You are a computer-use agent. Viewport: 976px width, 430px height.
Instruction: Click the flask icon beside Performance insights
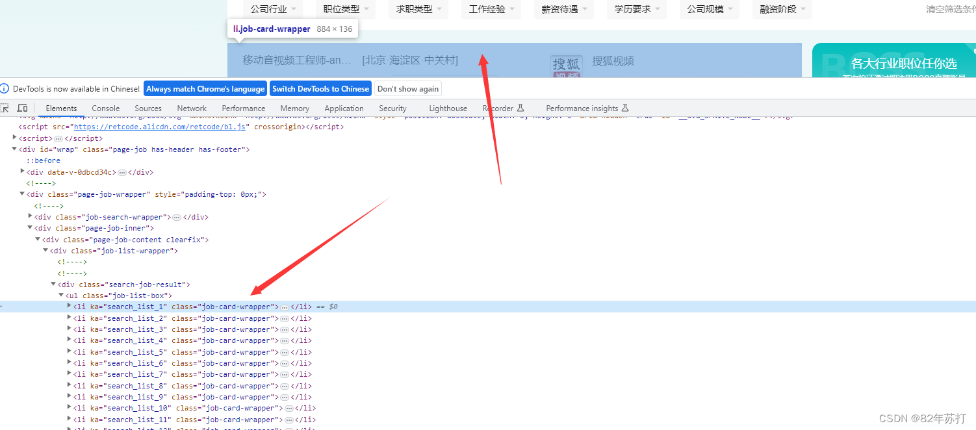tap(625, 107)
